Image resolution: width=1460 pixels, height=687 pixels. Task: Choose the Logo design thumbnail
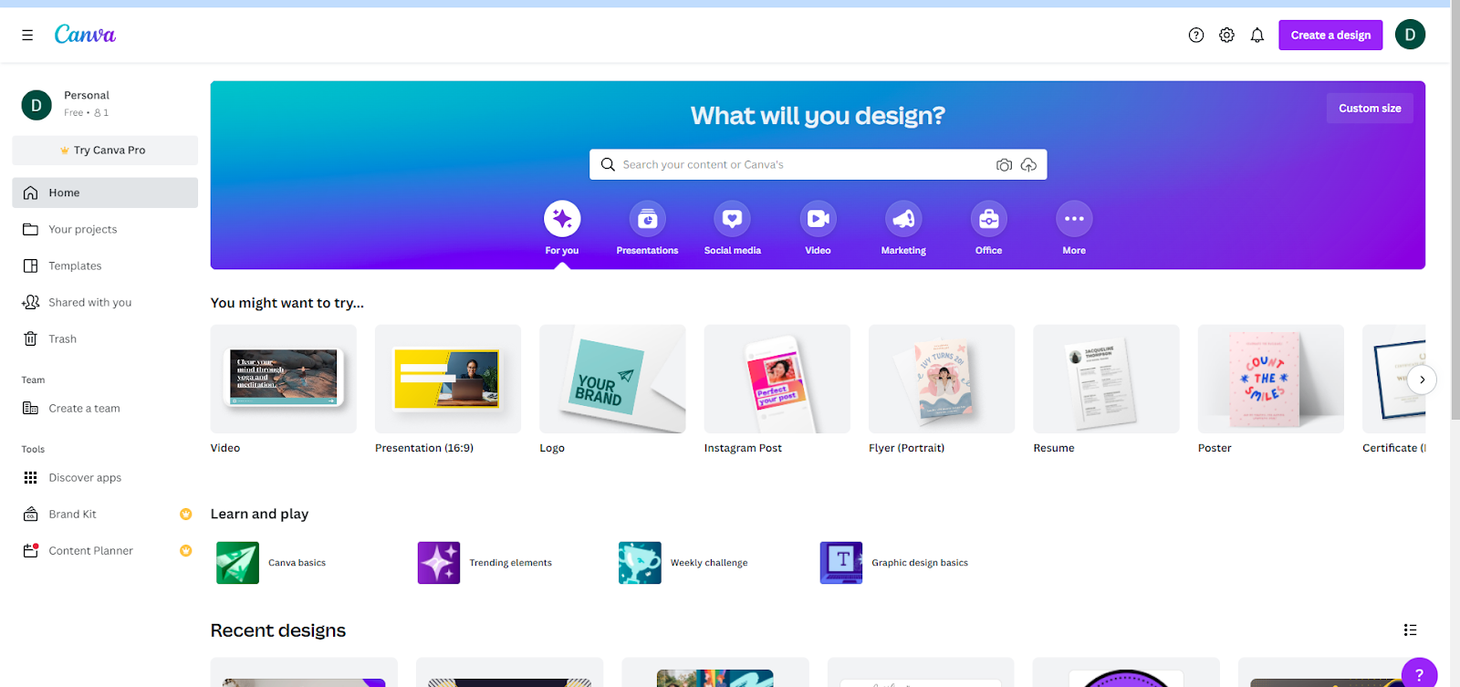click(612, 379)
